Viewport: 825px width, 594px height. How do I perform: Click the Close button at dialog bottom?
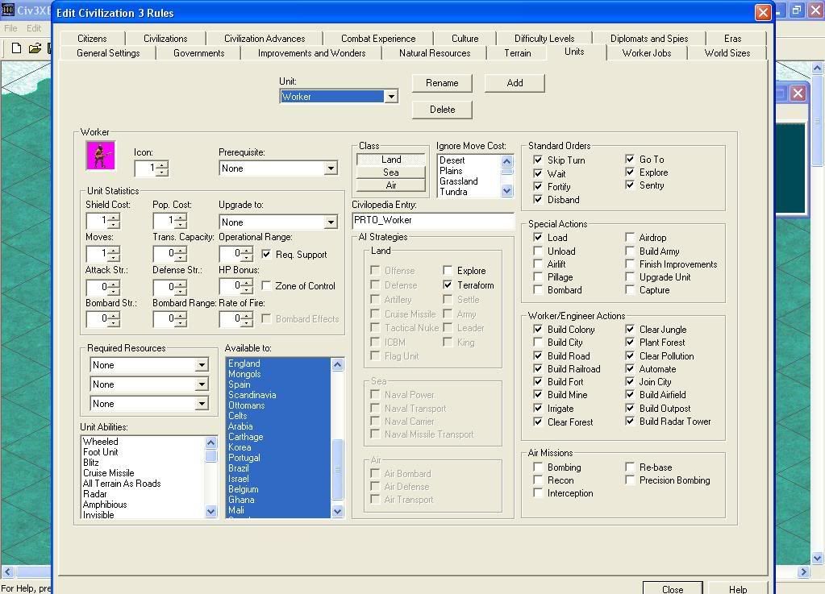(x=673, y=588)
